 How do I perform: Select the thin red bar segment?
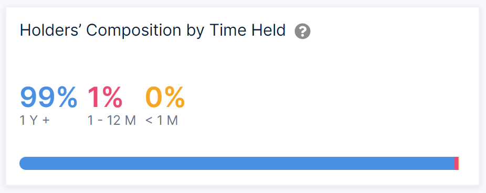[x=456, y=163]
